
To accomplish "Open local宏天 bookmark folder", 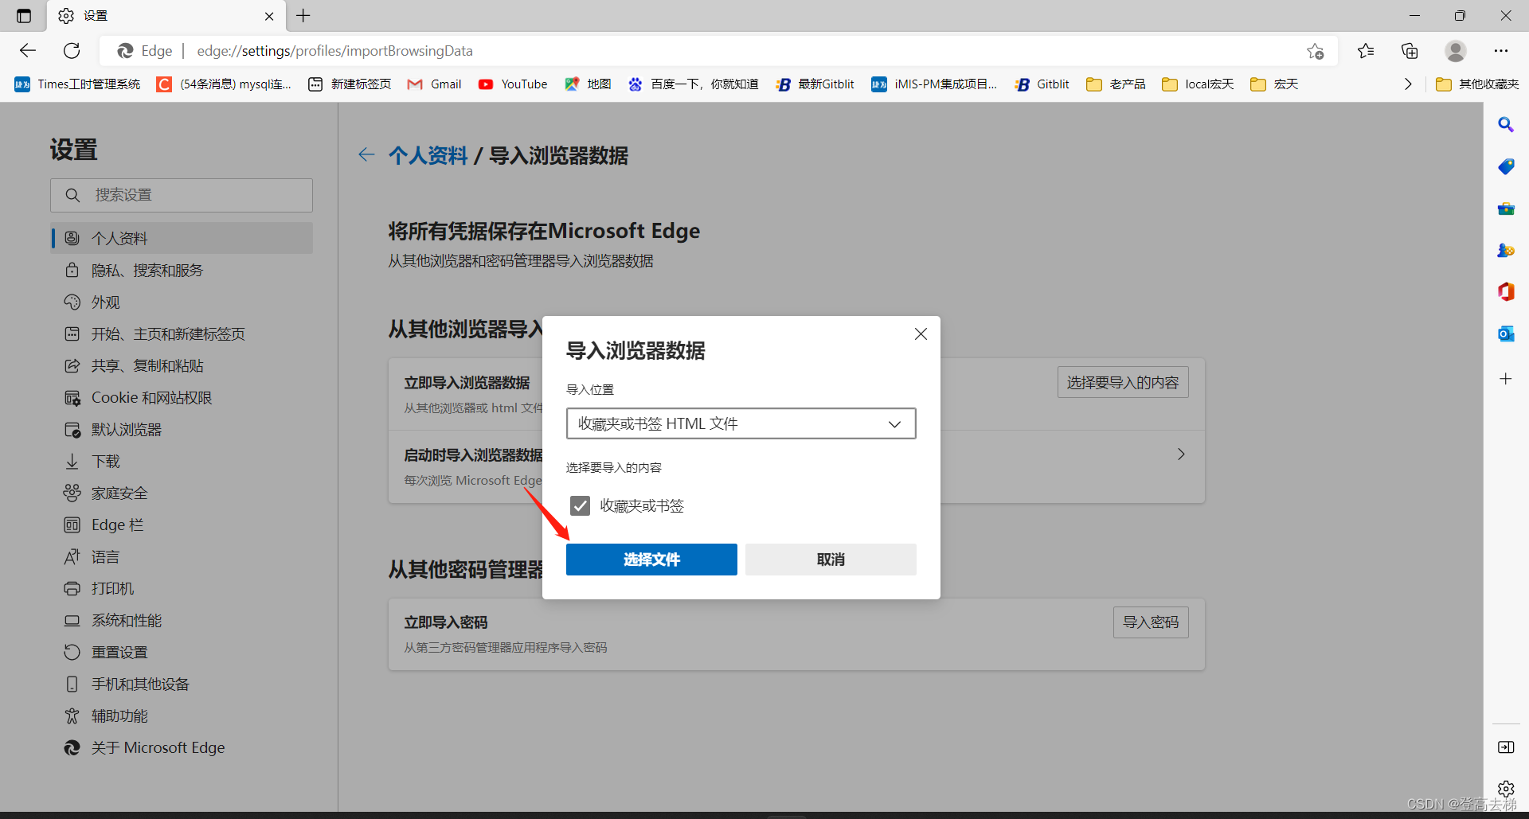I will (1198, 84).
